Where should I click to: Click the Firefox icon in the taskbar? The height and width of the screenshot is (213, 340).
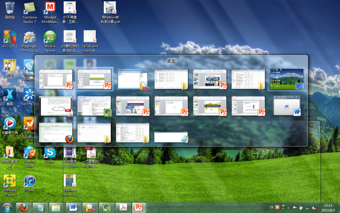(x=24, y=207)
